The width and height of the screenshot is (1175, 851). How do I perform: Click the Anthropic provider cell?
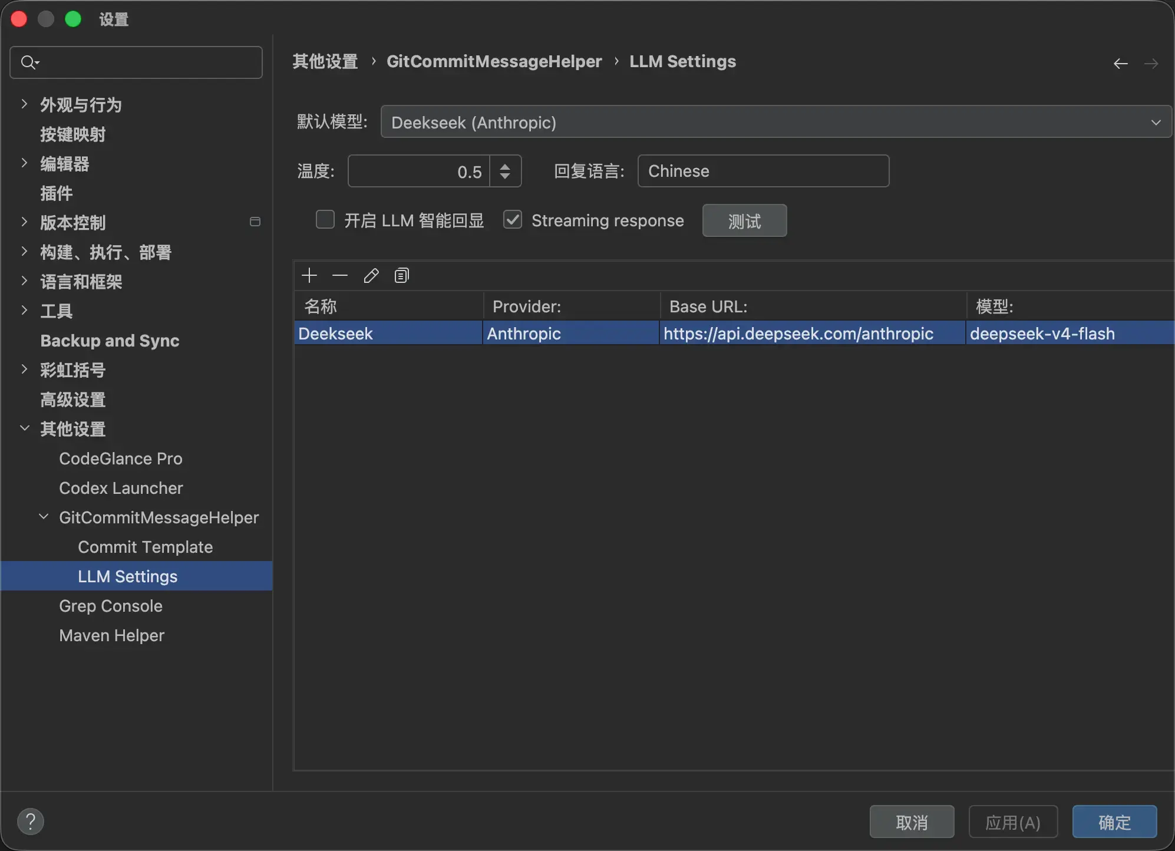click(x=571, y=334)
